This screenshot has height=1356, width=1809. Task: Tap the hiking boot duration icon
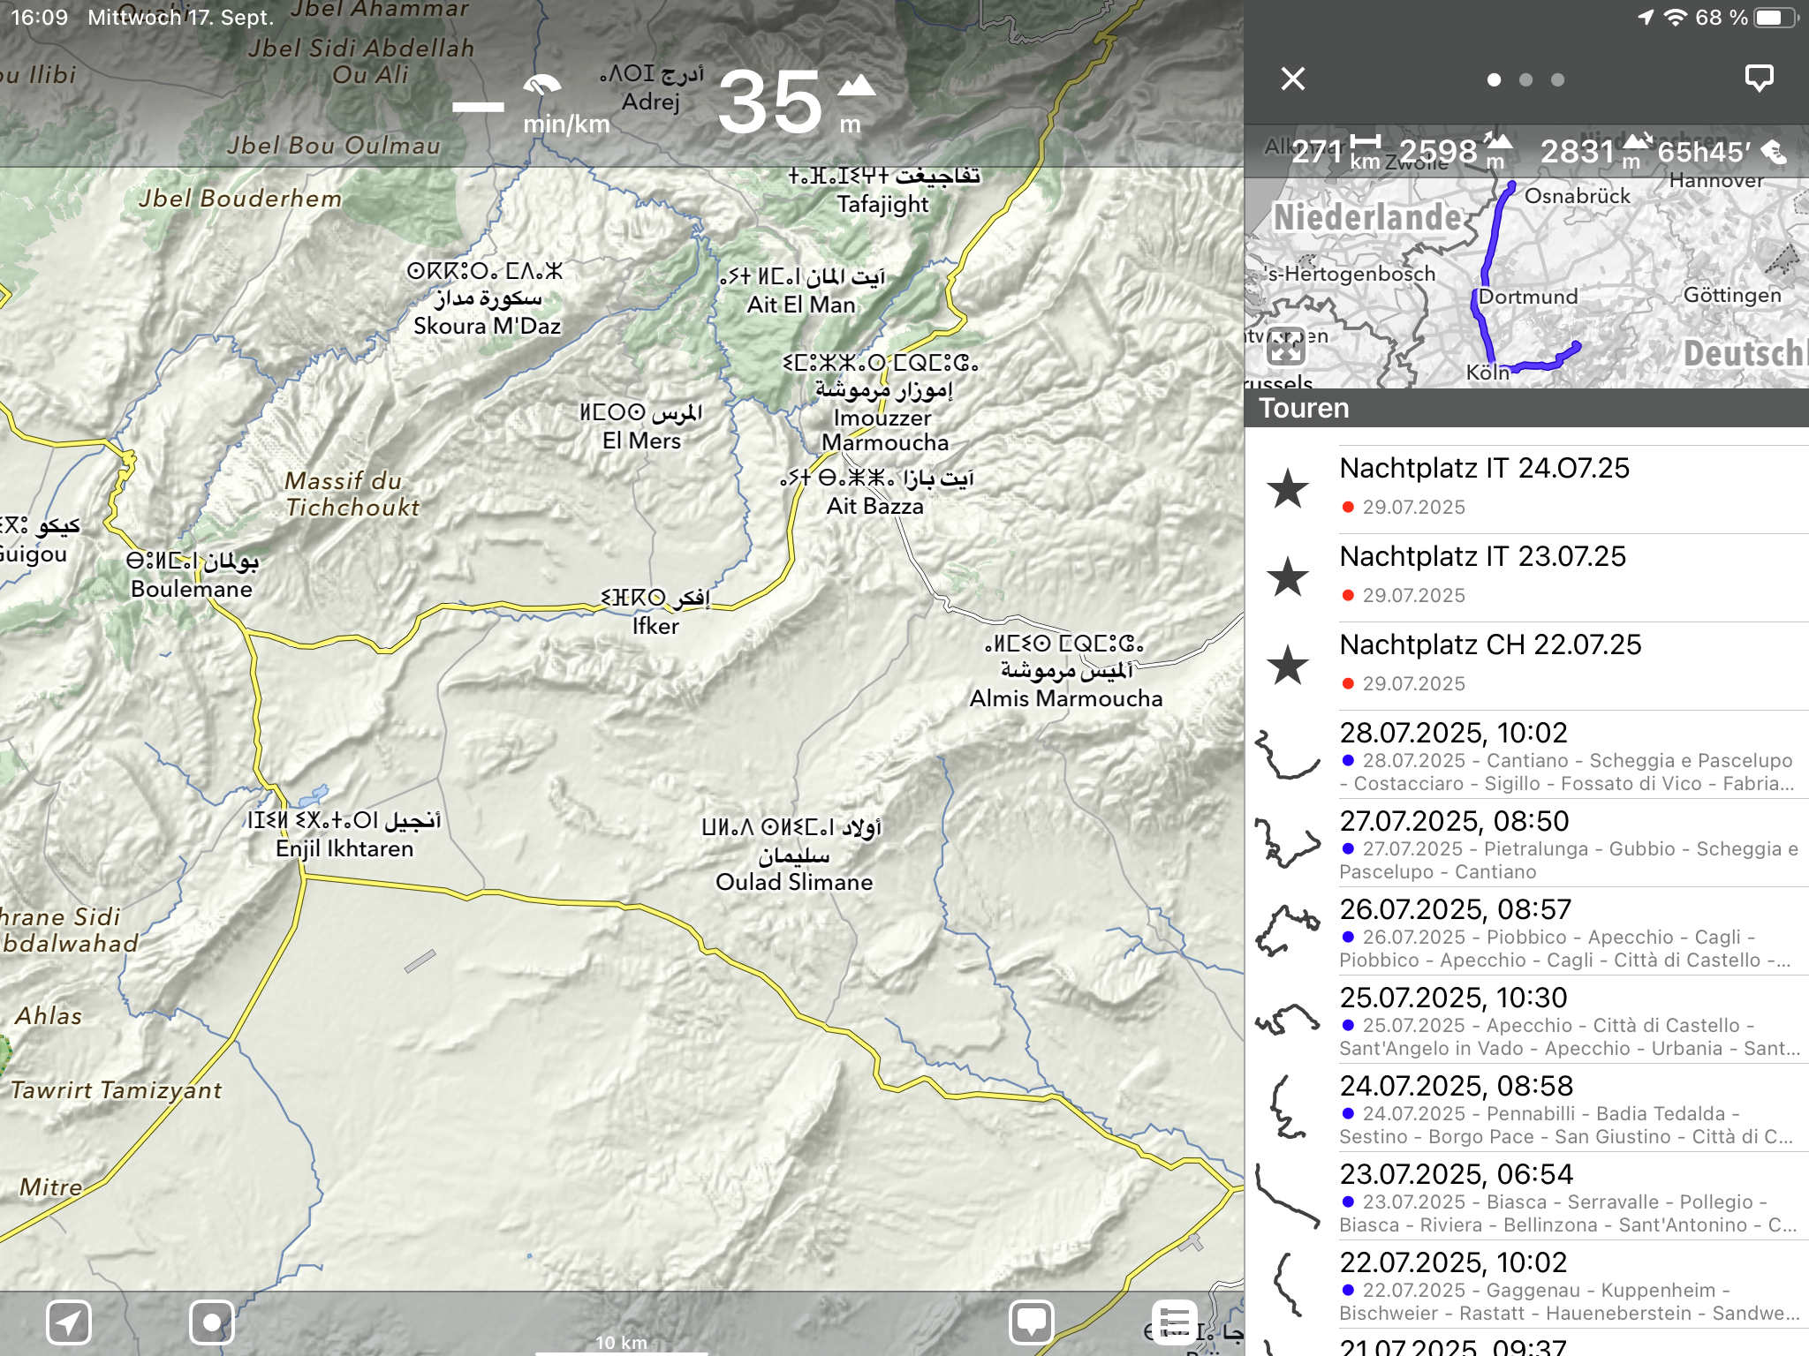point(1774,152)
